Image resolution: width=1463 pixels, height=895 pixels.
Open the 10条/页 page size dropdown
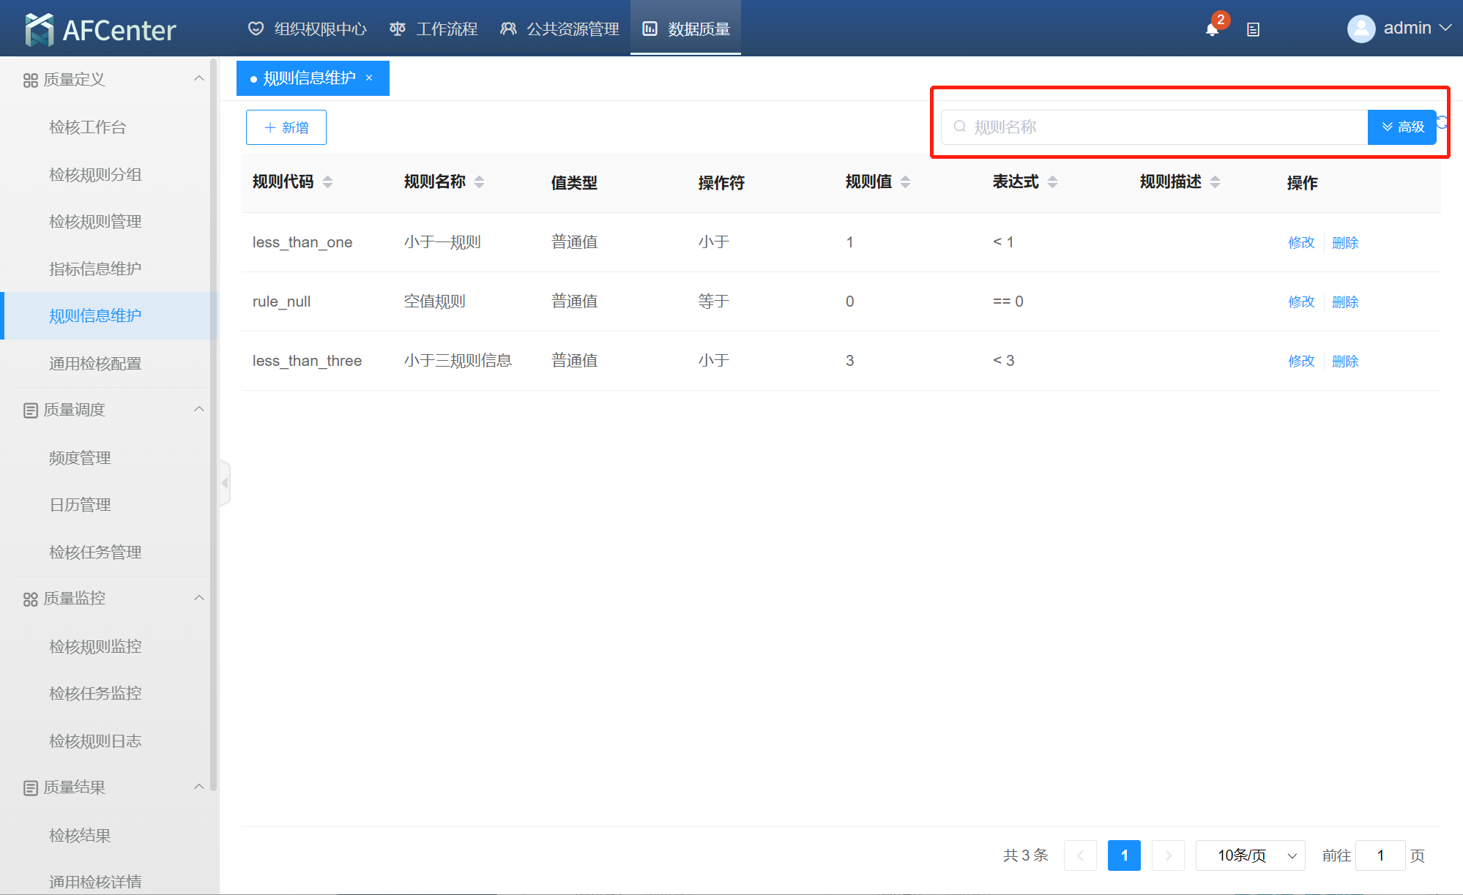point(1250,855)
